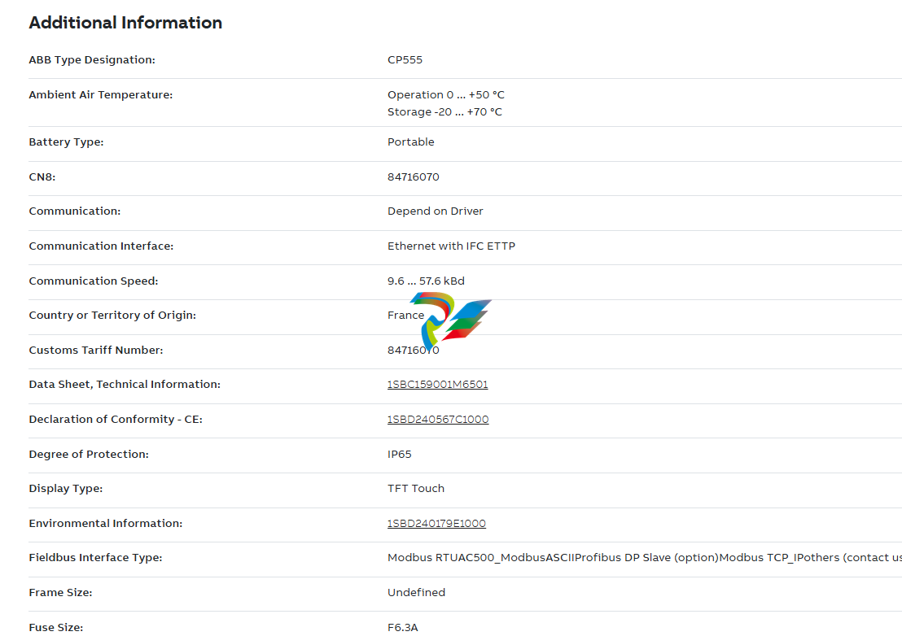Screen dimensions: 902x636
Task: Select the value '9.6 ... 57.6 kBd'
Action: (x=426, y=281)
